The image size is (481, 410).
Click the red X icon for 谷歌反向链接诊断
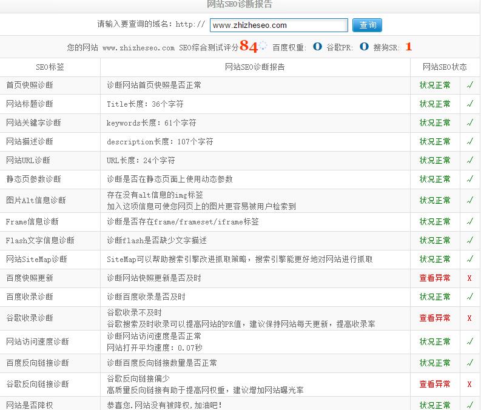point(469,385)
